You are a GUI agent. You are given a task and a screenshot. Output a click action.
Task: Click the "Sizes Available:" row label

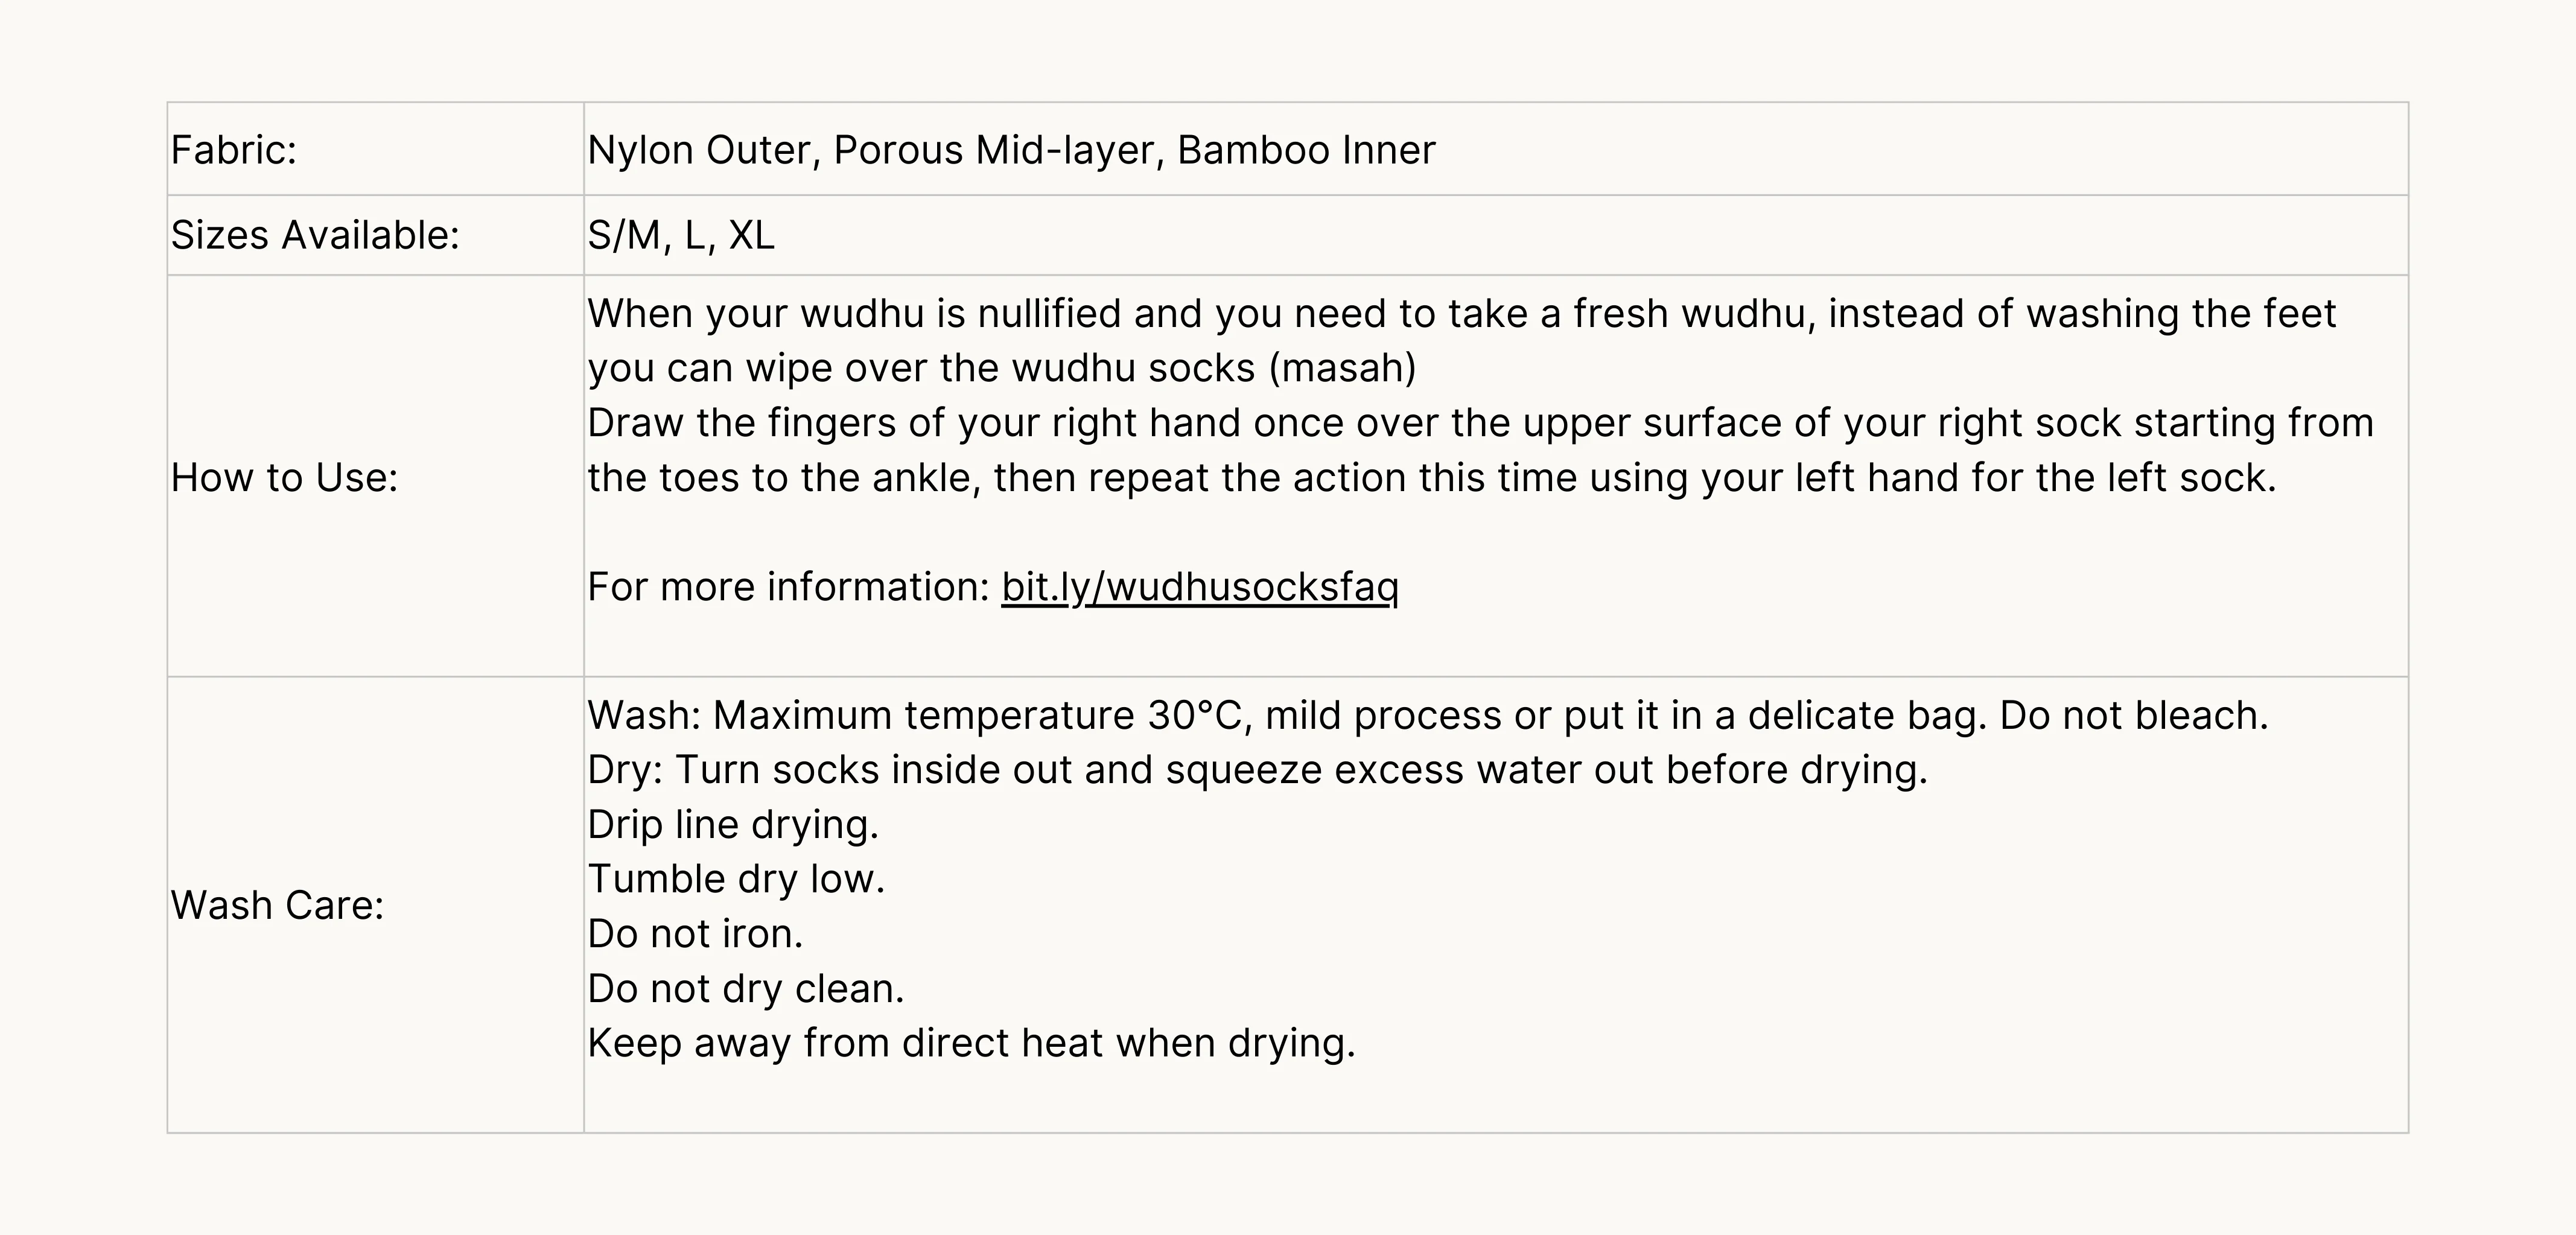(x=315, y=235)
